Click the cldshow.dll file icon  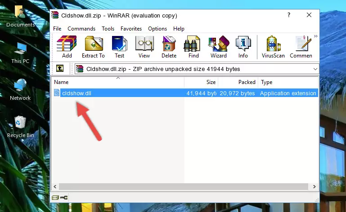[x=57, y=93]
